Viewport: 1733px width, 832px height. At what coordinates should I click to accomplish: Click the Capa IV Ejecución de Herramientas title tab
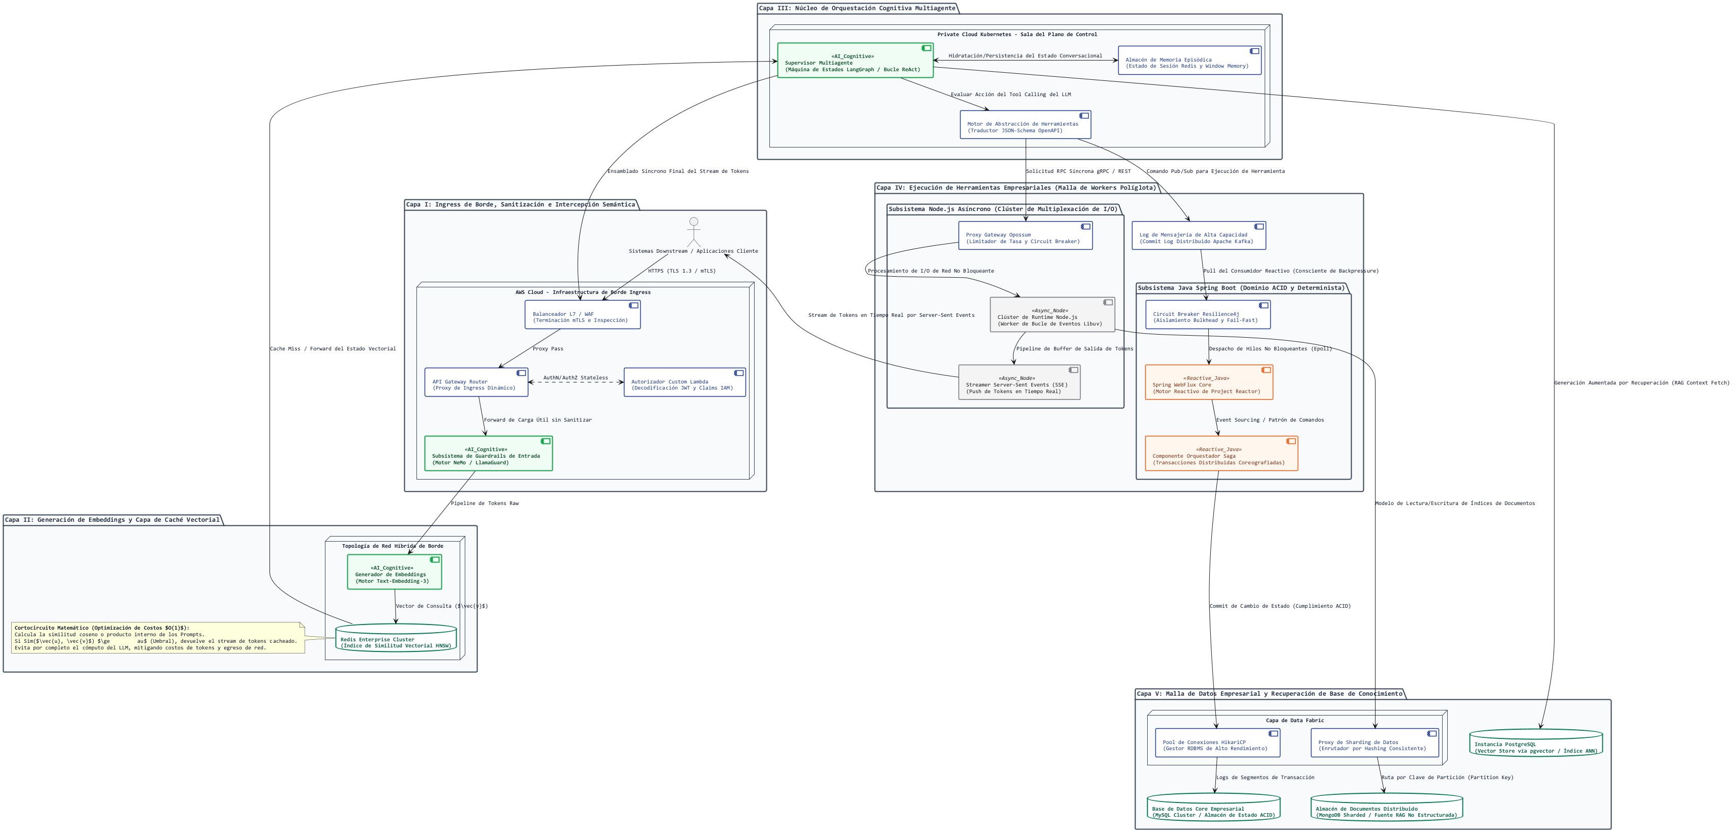1016,188
